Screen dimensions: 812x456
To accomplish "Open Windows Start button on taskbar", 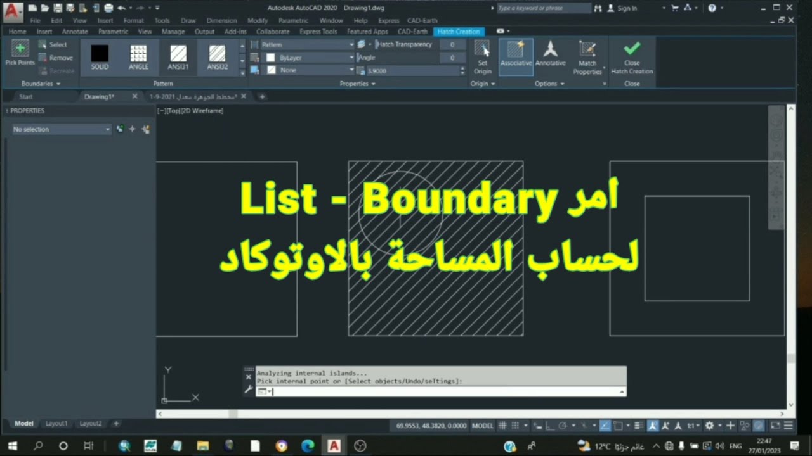I will click(12, 446).
